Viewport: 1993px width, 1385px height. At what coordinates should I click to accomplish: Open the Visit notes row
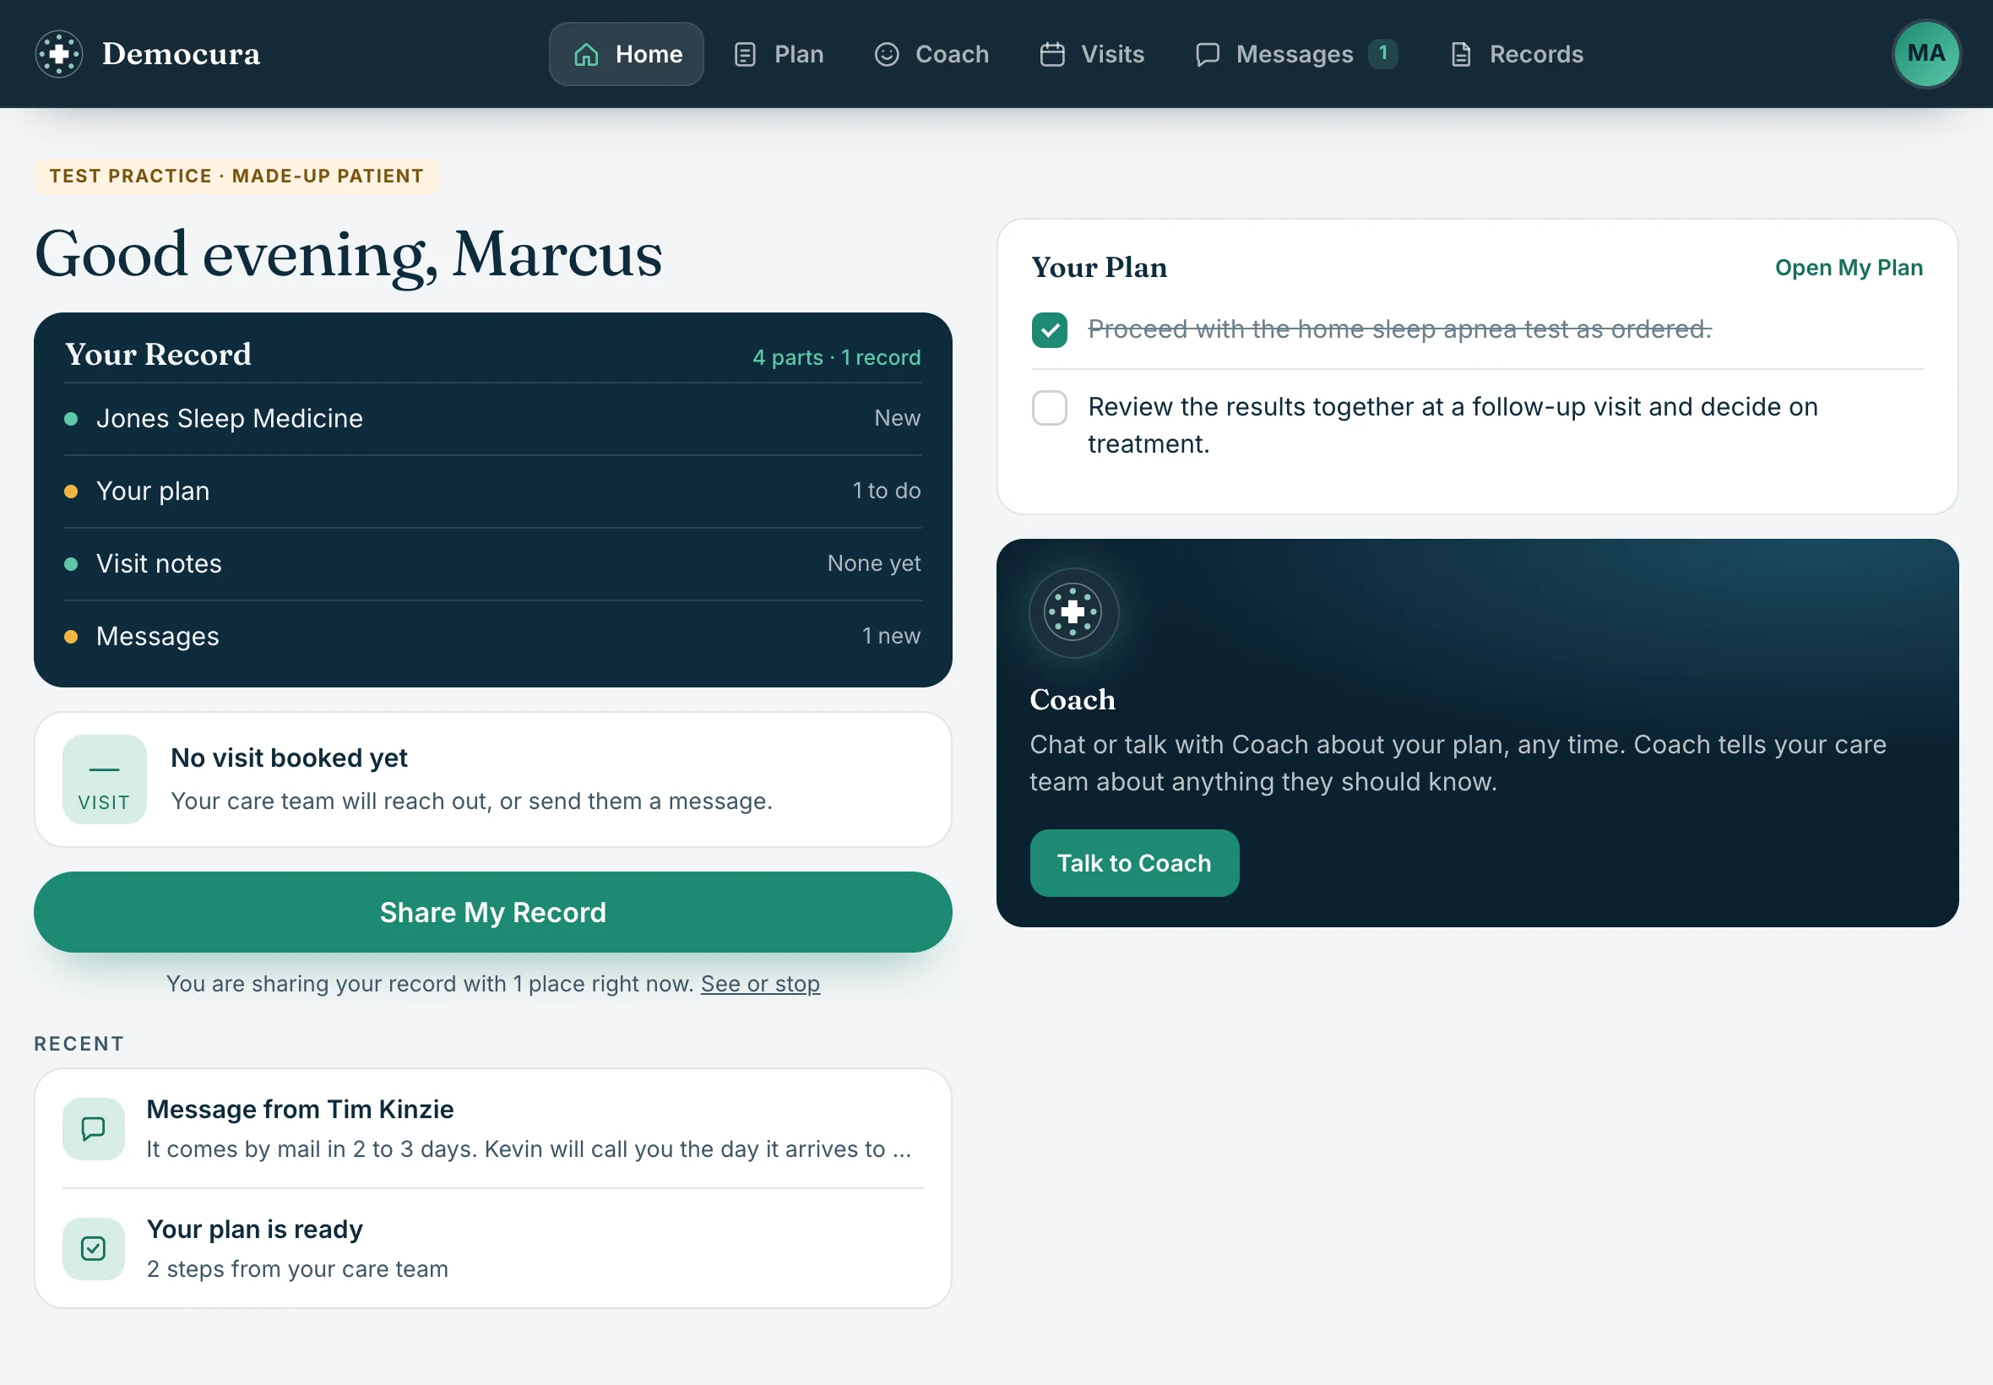pyautogui.click(x=493, y=564)
